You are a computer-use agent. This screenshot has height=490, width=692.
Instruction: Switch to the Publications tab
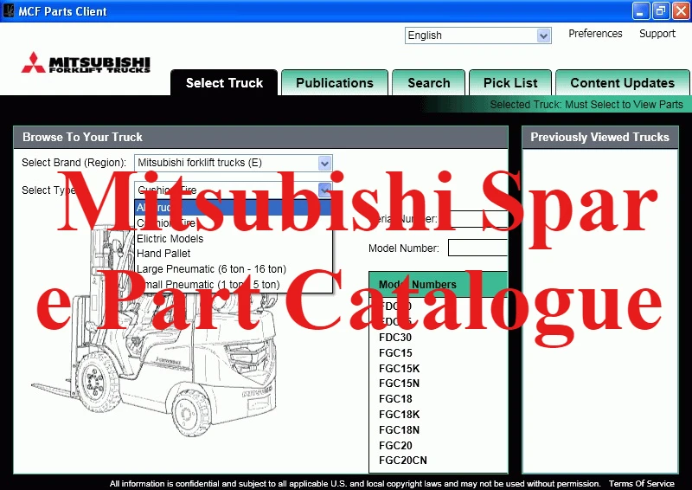tap(335, 82)
